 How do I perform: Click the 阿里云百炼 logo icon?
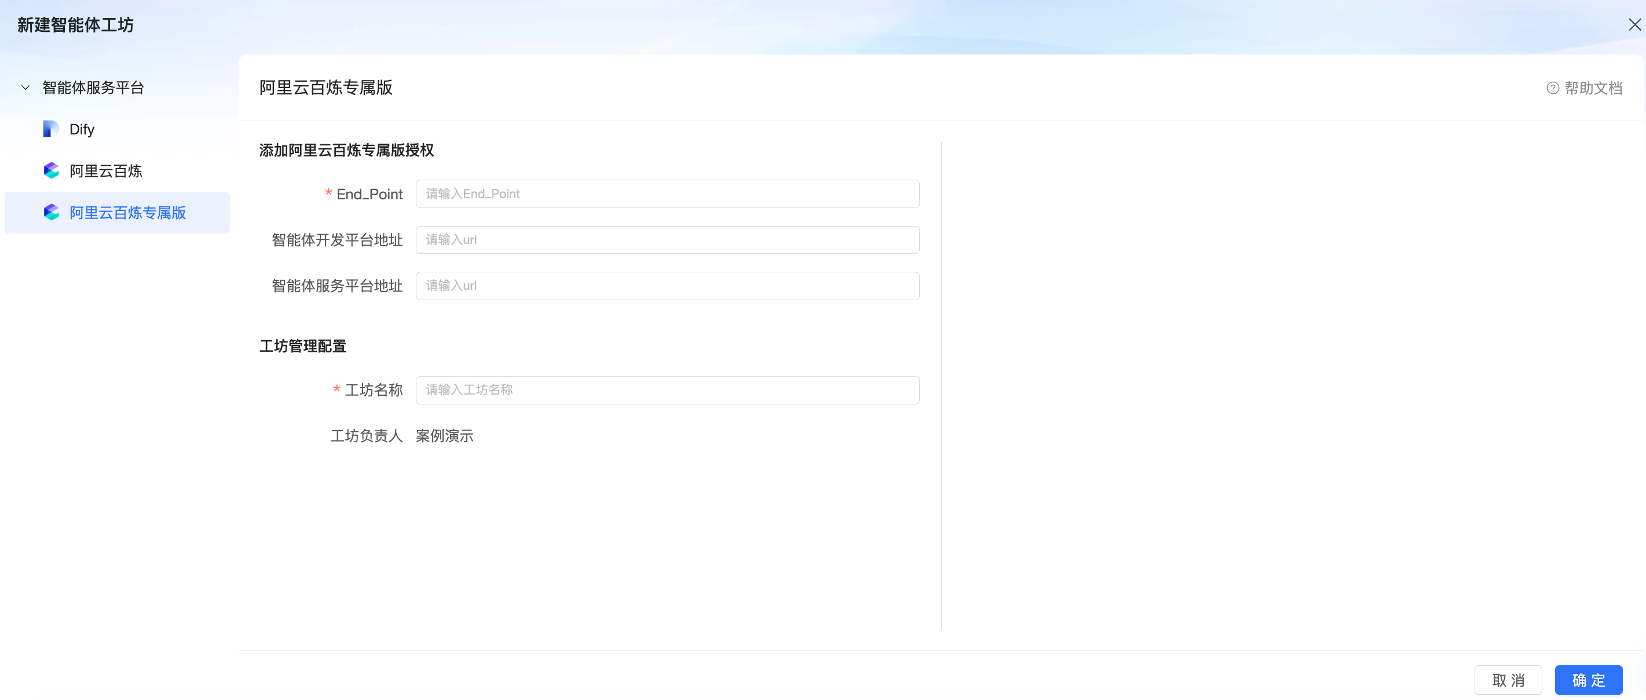(51, 171)
